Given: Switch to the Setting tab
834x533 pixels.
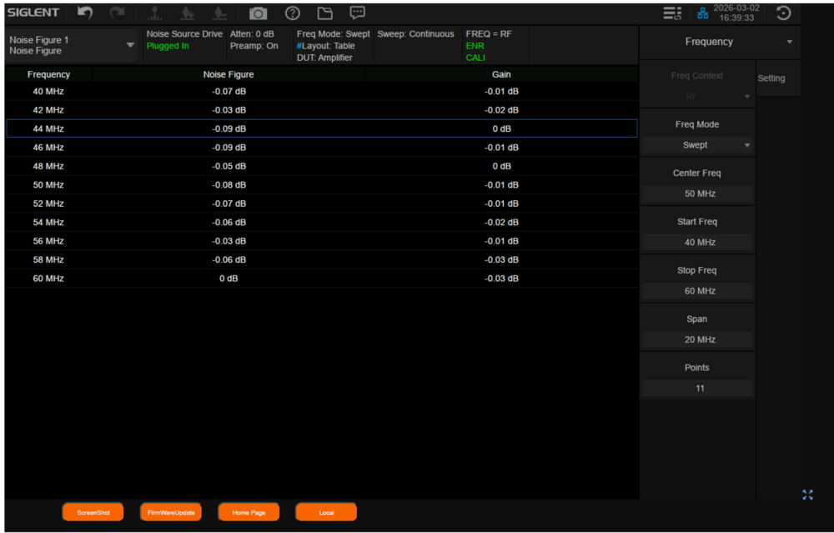Looking at the screenshot, I should click(771, 78).
